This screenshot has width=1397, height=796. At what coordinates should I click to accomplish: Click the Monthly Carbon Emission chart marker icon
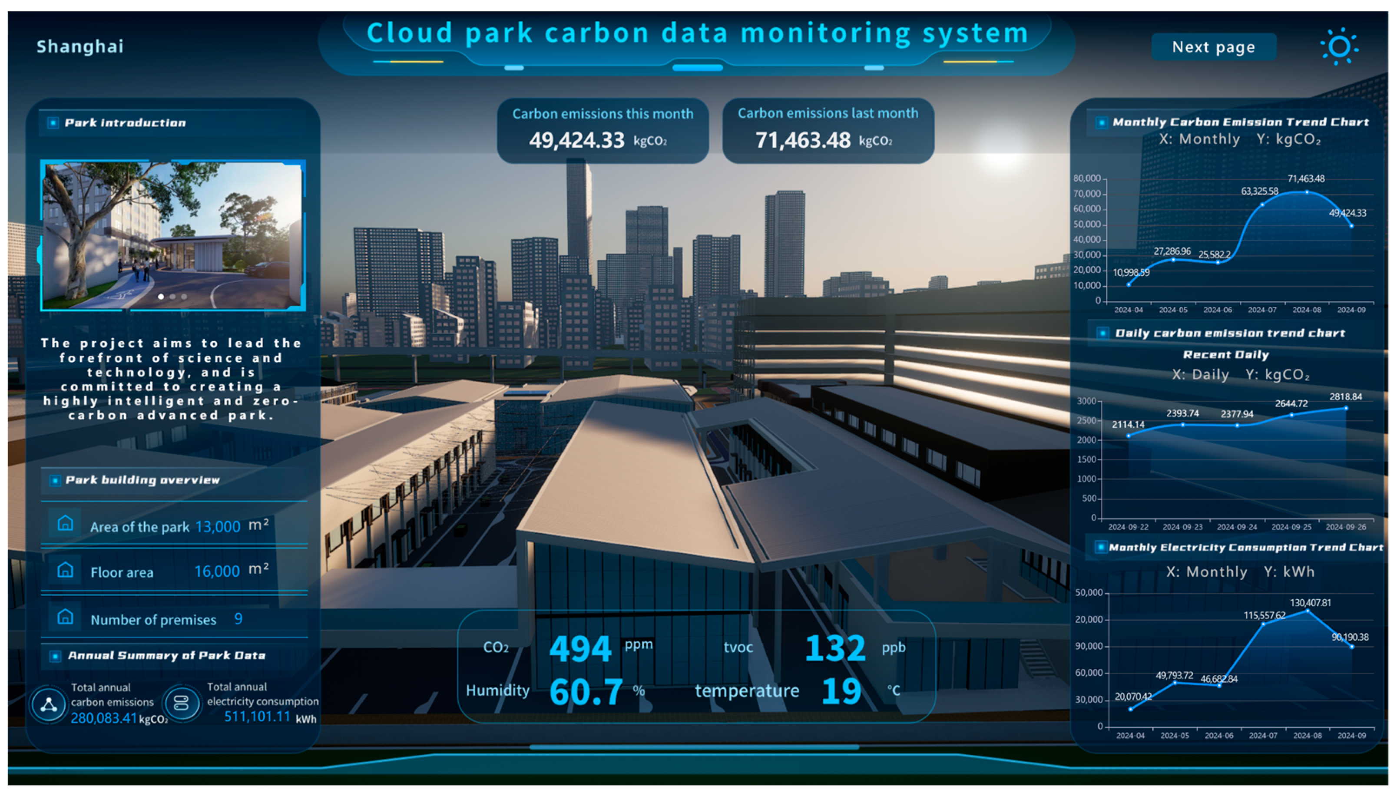coord(1101,122)
